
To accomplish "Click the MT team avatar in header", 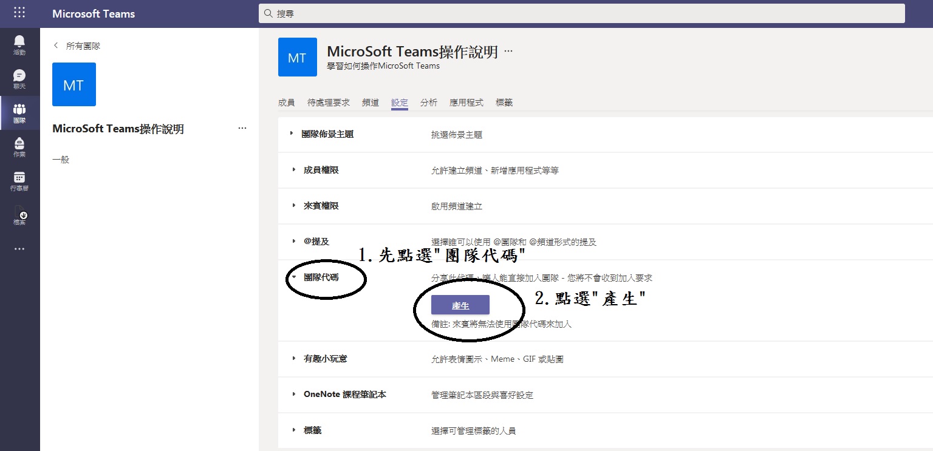I will 298,57.
